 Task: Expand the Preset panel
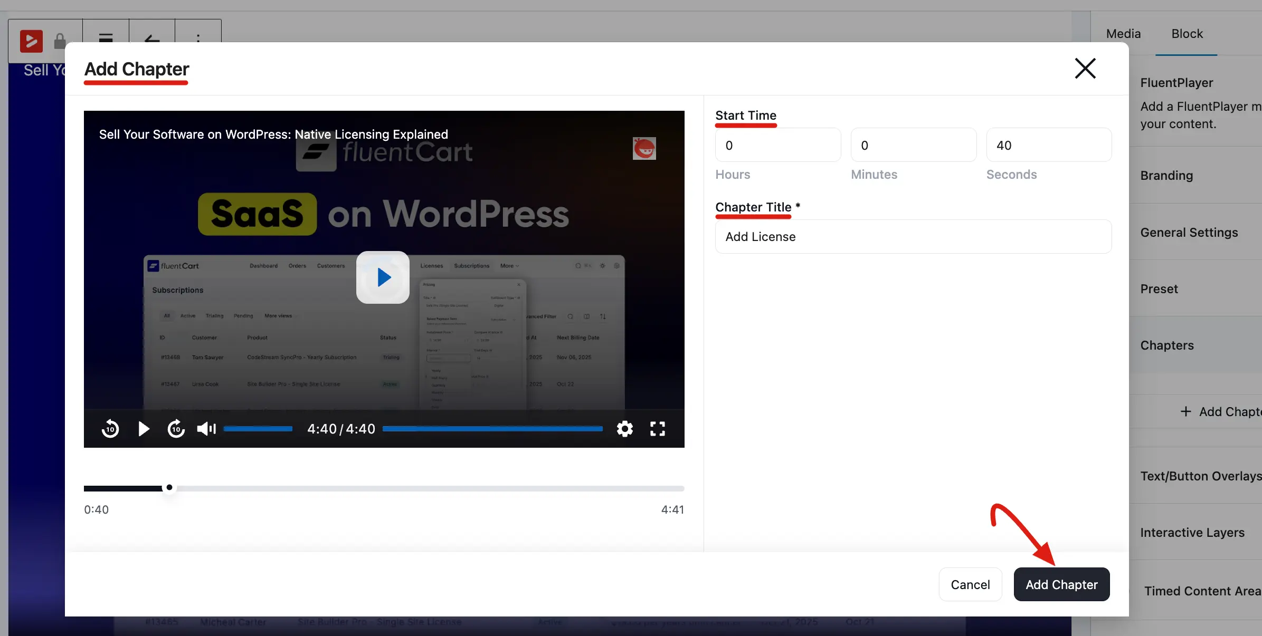(x=1195, y=289)
